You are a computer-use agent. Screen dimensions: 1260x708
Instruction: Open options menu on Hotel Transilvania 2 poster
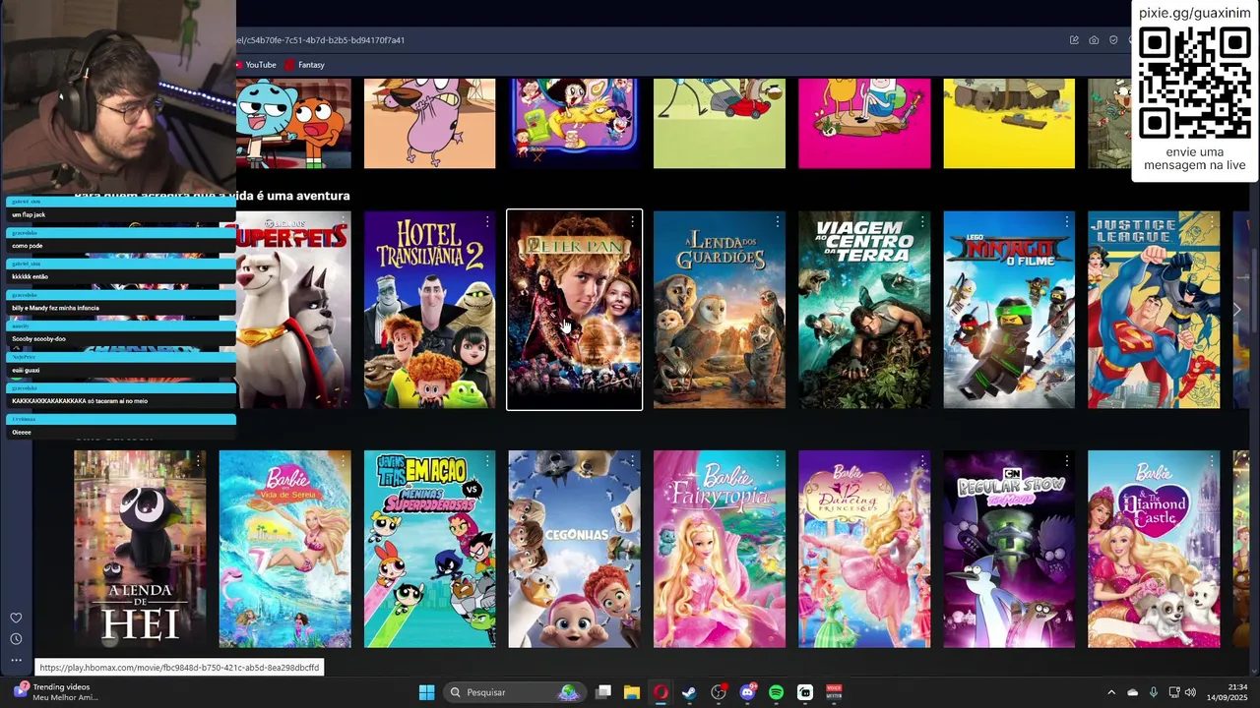coord(487,222)
